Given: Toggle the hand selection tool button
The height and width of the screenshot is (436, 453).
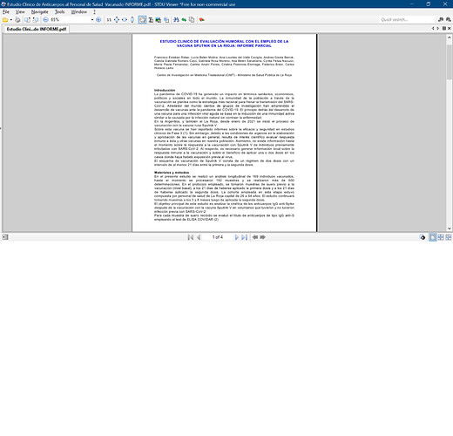Looking at the screenshot, I should coord(142,20).
